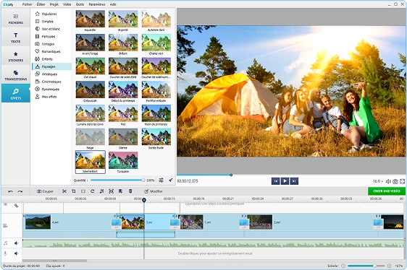This screenshot has height=270, width=407.
Task: Select the Enfants effects category
Action: [x=51, y=59]
